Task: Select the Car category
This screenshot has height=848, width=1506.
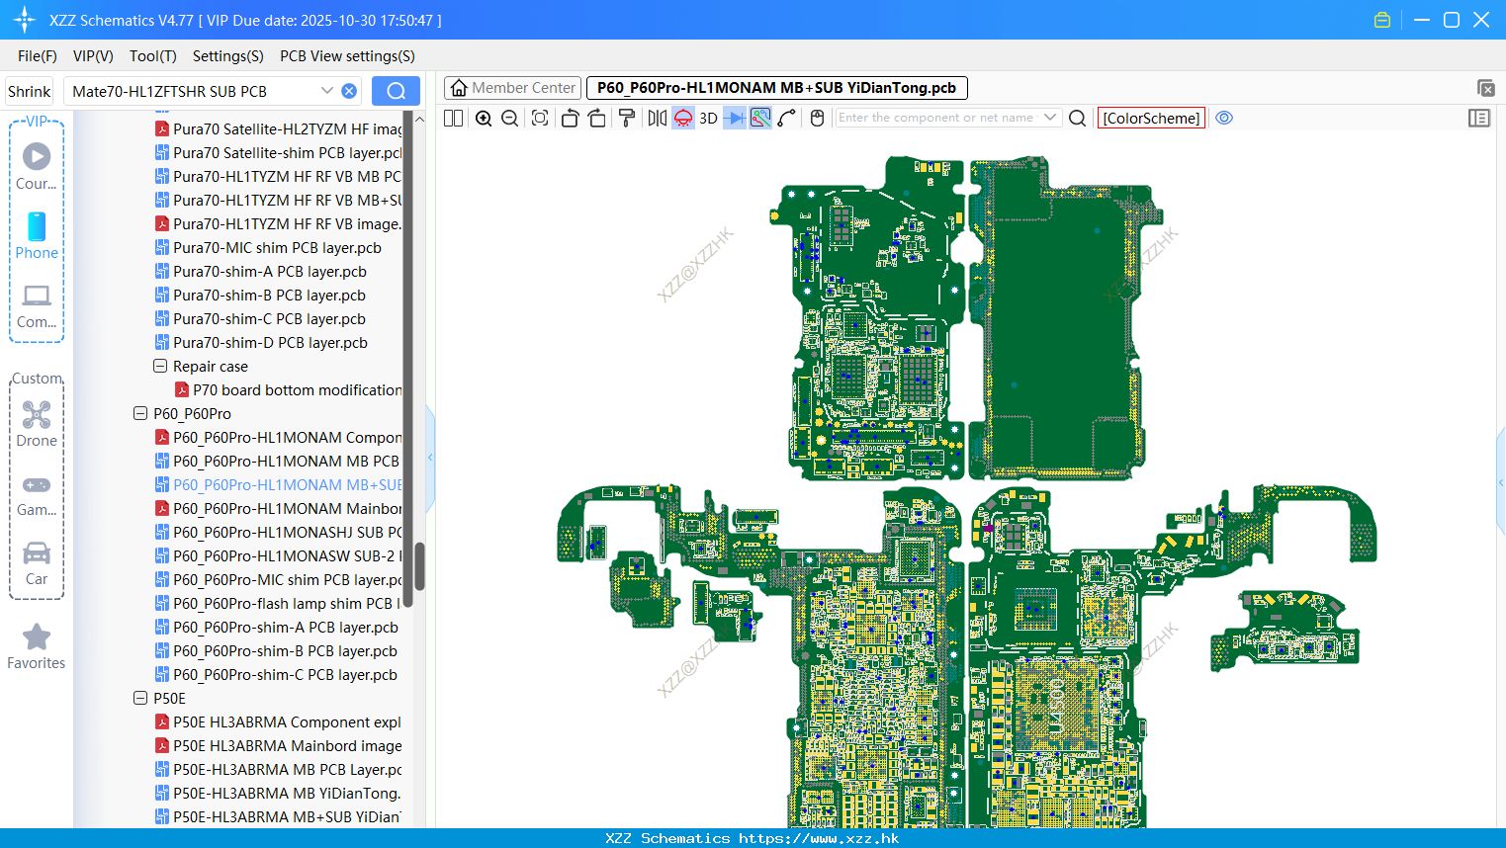Action: point(37,563)
